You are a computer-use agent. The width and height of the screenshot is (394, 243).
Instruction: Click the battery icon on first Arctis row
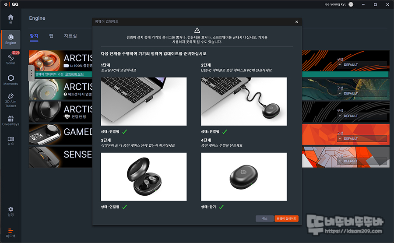tap(67, 66)
